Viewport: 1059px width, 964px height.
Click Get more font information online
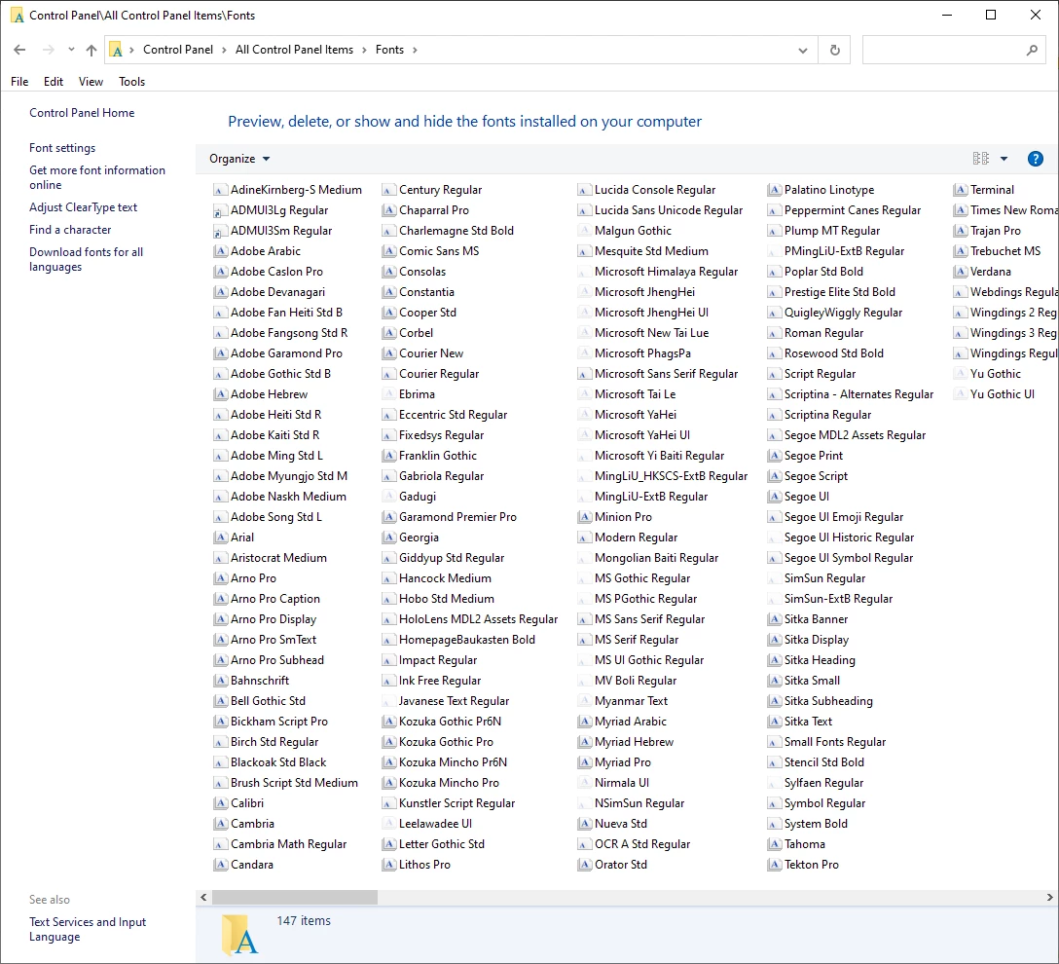97,177
